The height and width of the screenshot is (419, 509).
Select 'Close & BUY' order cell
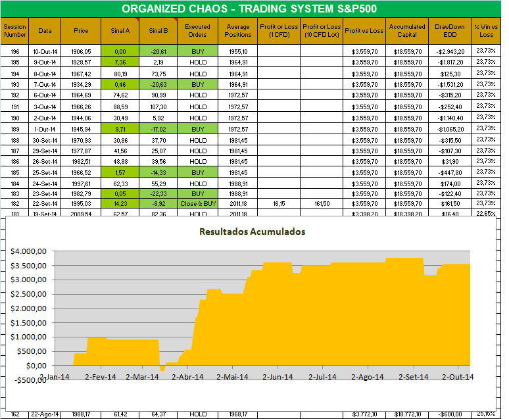198,204
